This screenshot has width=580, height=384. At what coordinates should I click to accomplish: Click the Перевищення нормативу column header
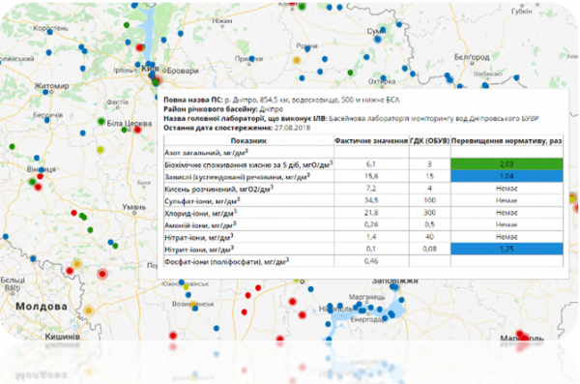click(507, 140)
